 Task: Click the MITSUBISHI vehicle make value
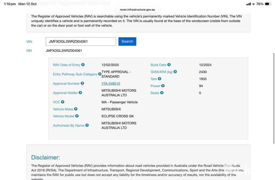pos(111,109)
